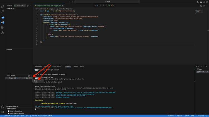Open the Search view in activity bar
The image size is (209, 117).
[3, 12]
